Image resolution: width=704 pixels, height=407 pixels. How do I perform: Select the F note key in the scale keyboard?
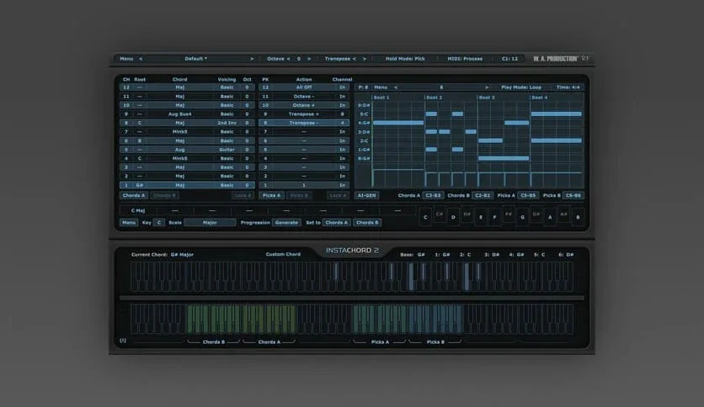495,217
